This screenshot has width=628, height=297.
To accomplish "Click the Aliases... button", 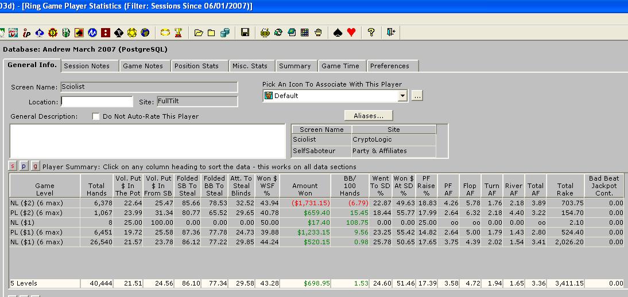I will click(x=369, y=116).
